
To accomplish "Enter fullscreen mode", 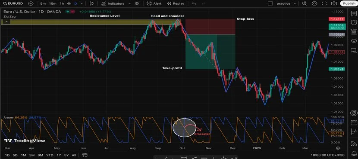I will tap(324, 3).
